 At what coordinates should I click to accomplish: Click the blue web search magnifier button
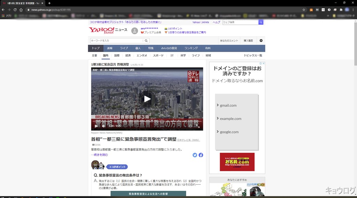(261, 22)
